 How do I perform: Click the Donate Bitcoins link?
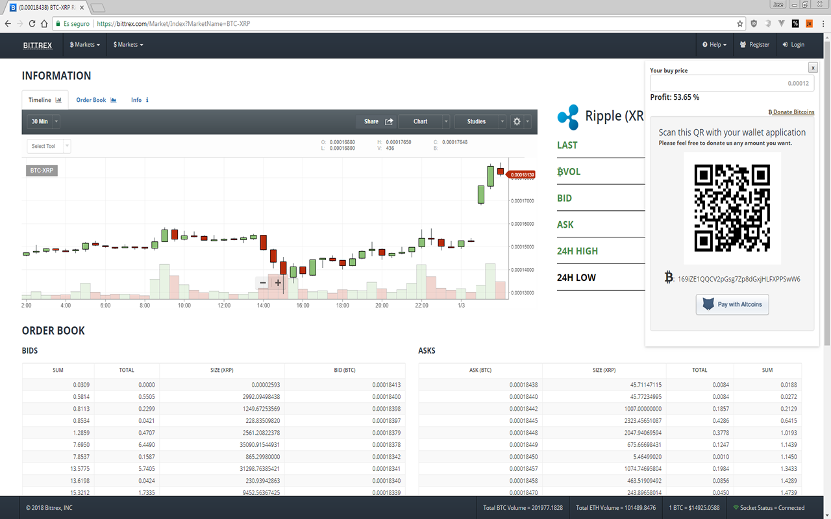[x=791, y=112]
